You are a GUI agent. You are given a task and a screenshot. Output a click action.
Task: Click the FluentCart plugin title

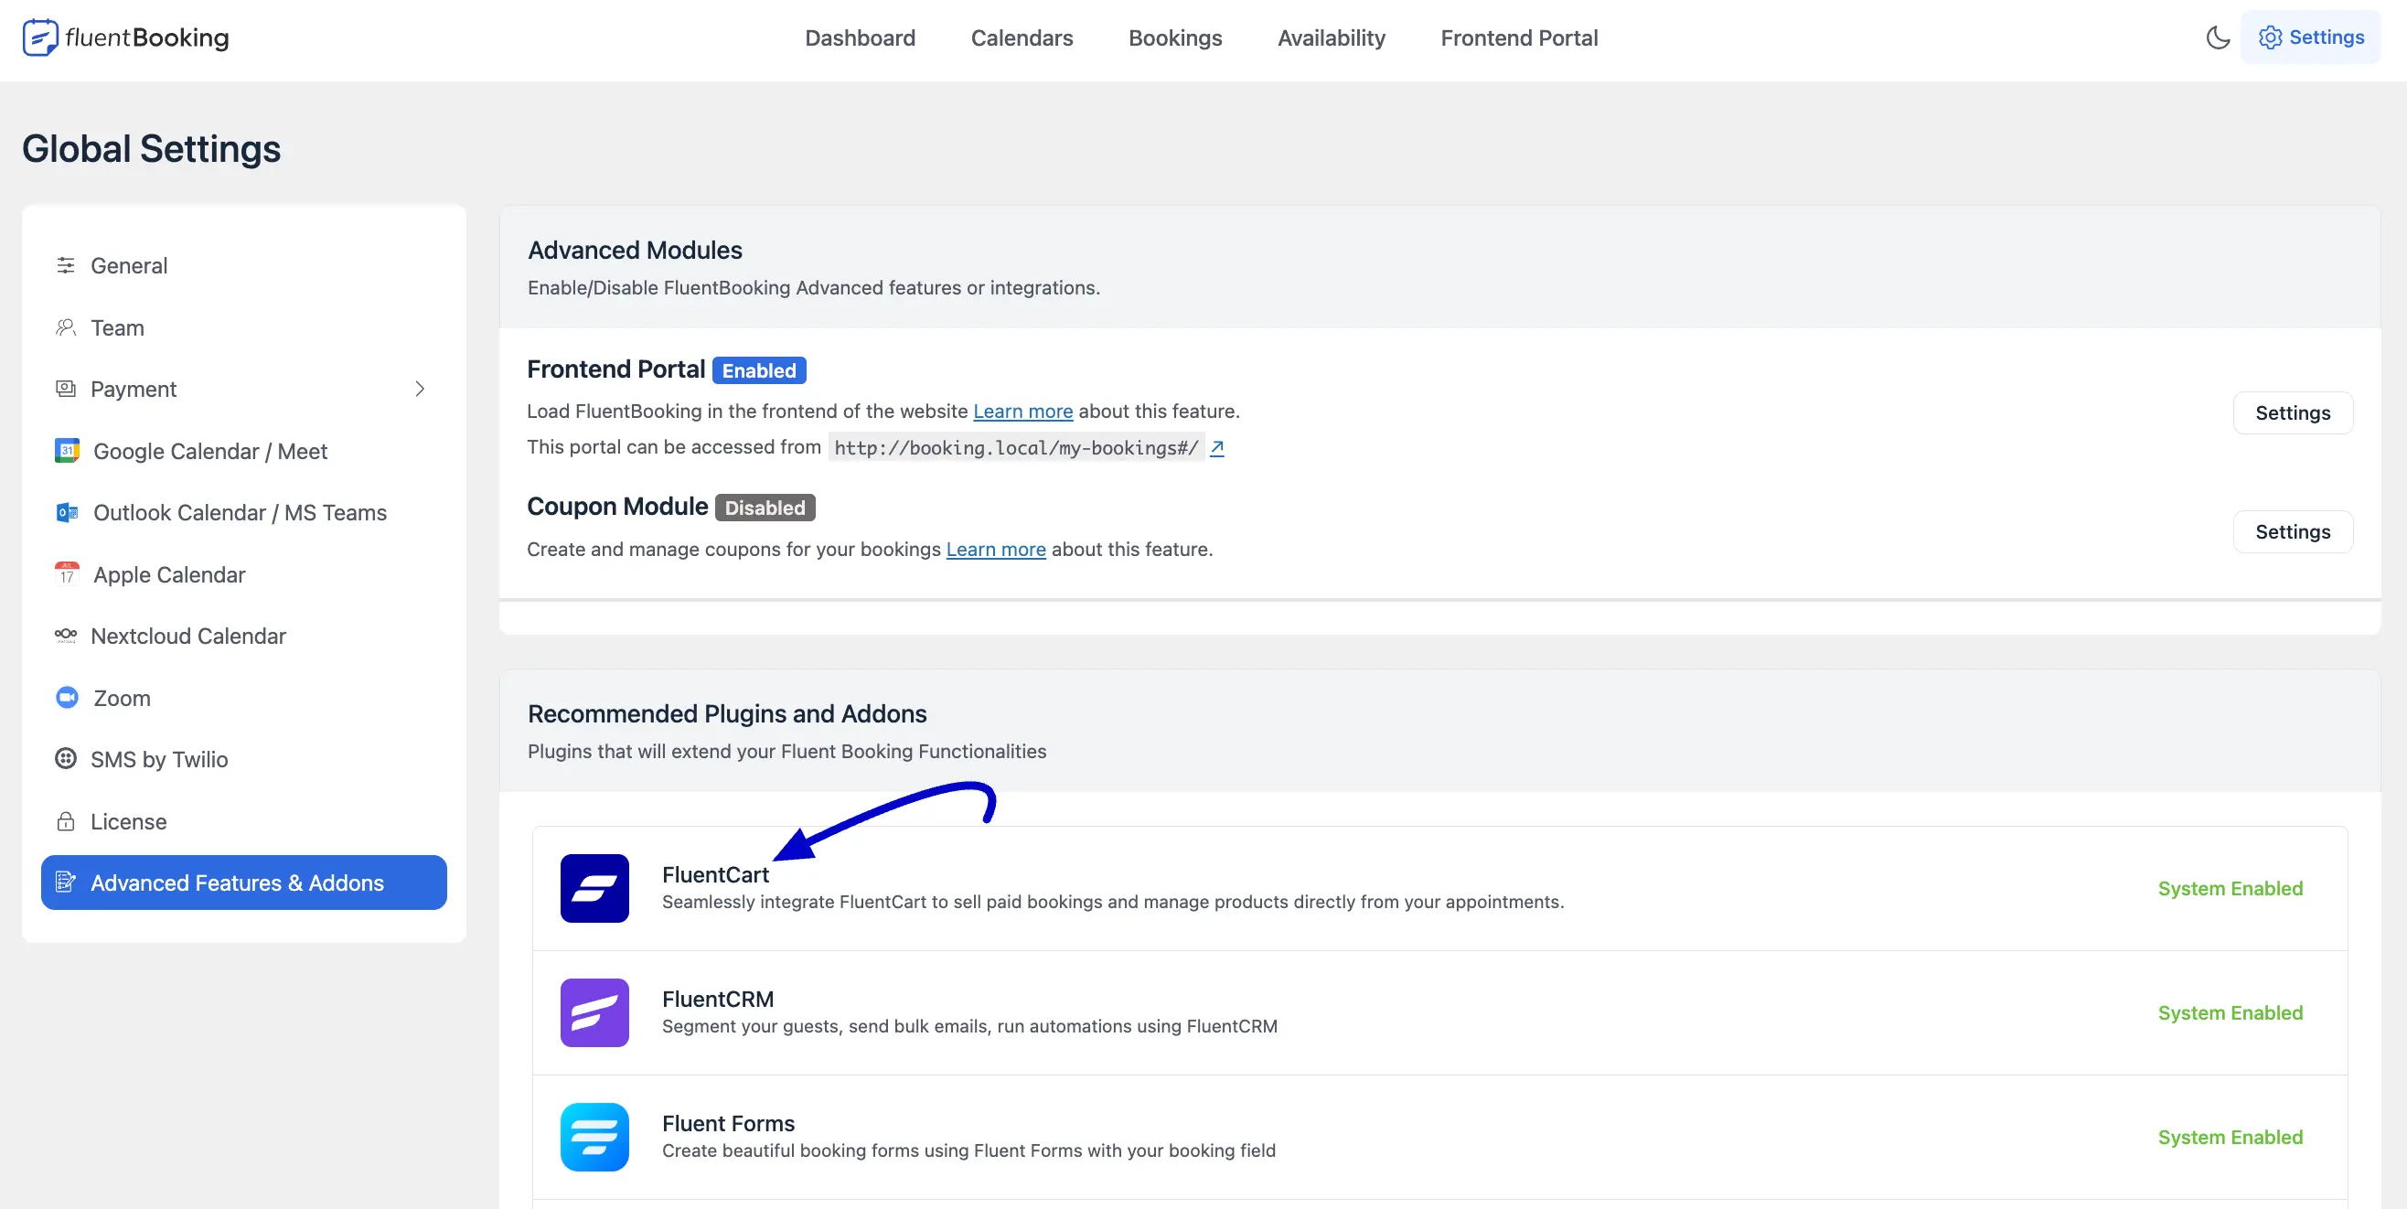coord(715,874)
